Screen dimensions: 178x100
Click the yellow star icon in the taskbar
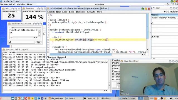pyautogui.click(x=32, y=98)
